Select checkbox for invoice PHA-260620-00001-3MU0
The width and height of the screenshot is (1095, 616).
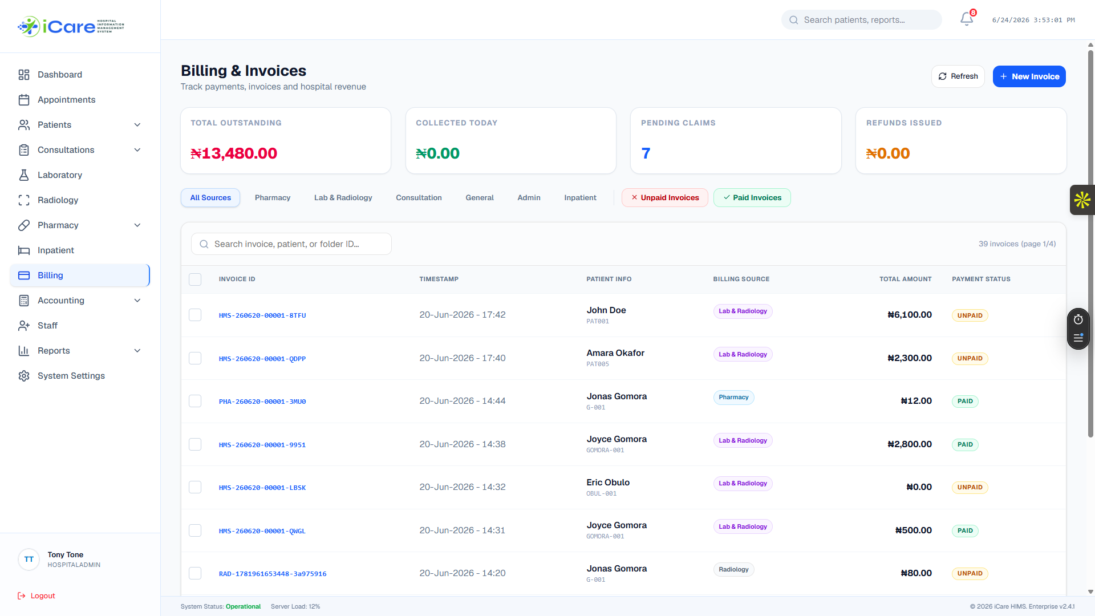195,401
